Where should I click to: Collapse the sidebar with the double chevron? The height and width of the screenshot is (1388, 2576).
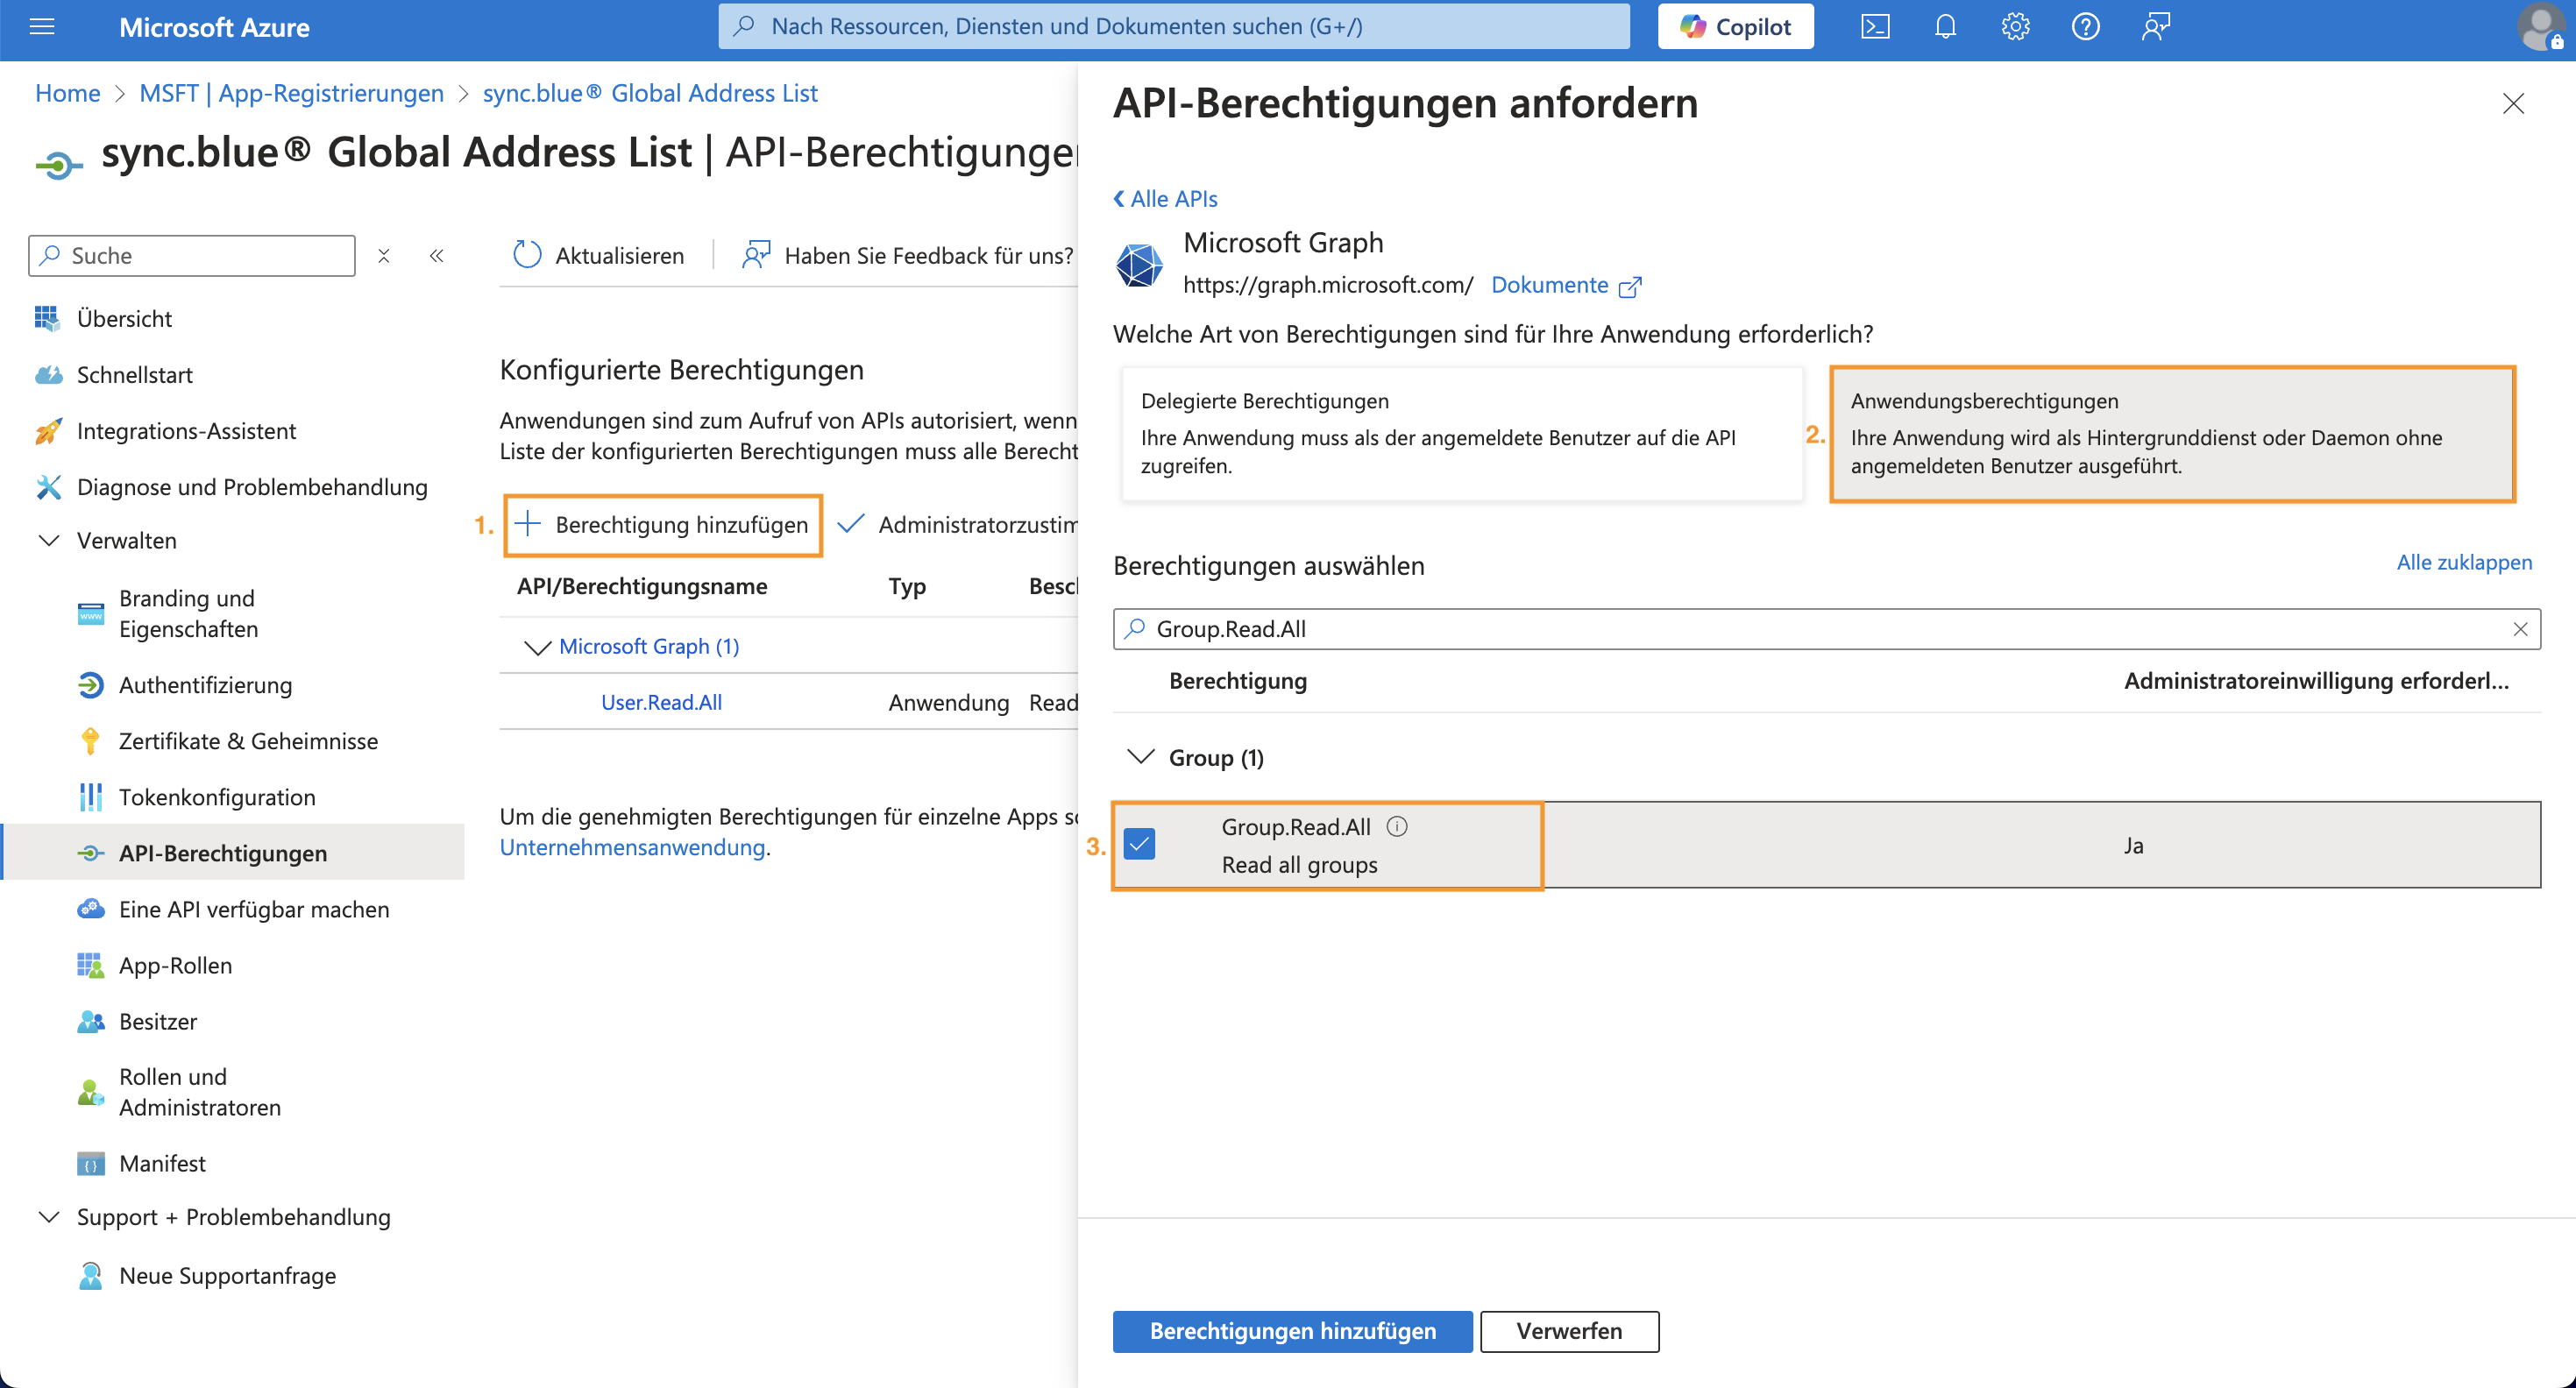[x=437, y=256]
